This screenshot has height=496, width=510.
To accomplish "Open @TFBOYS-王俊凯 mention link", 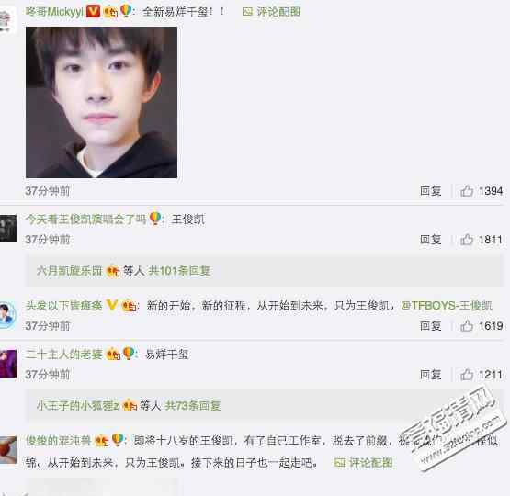I will 447,306.
